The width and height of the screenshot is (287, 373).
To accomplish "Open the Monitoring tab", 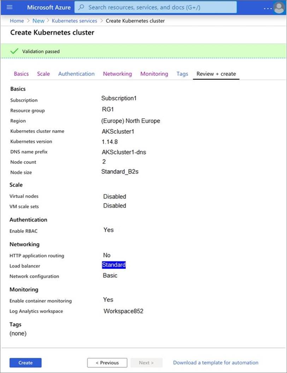I will click(x=154, y=74).
